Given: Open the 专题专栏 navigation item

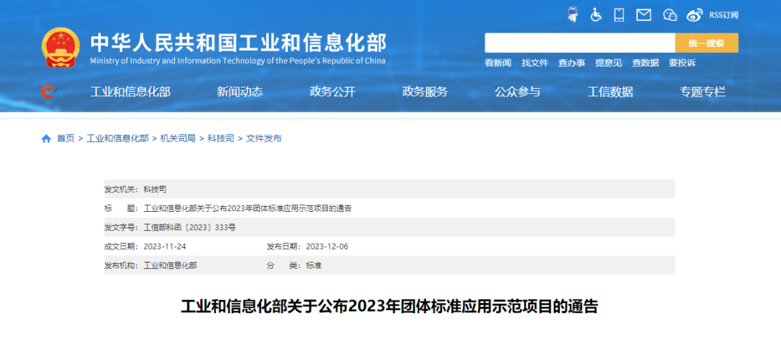Looking at the screenshot, I should point(702,92).
